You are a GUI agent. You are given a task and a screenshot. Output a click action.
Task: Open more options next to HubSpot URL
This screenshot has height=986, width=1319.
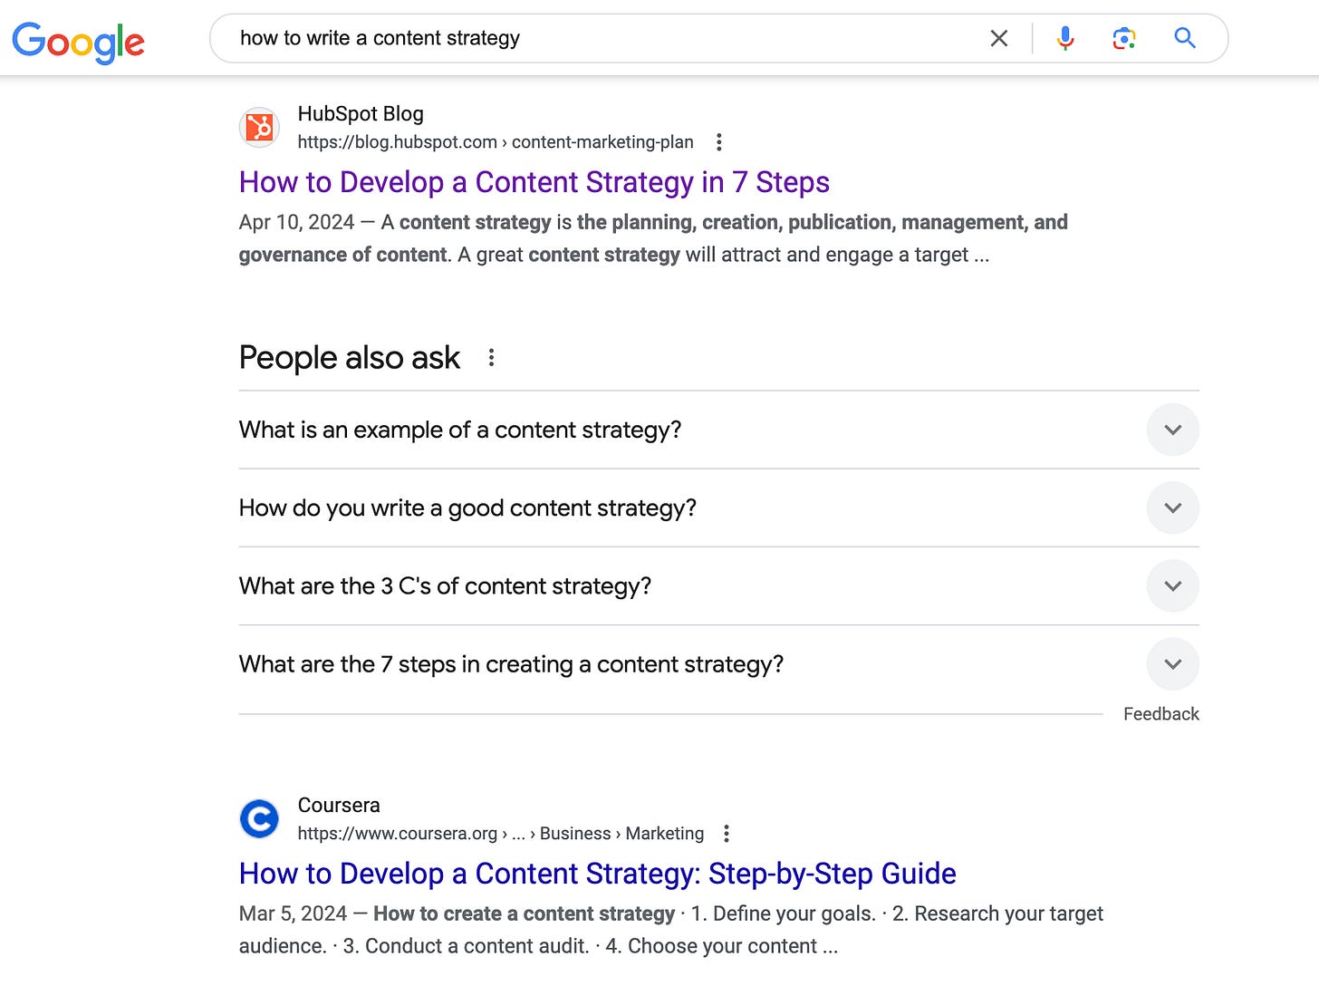(718, 142)
